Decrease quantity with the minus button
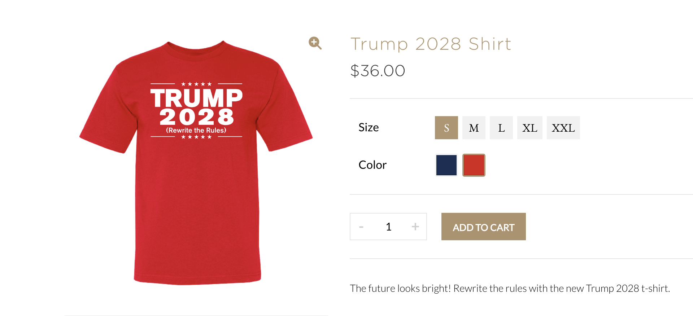This screenshot has height=316, width=693. [361, 227]
